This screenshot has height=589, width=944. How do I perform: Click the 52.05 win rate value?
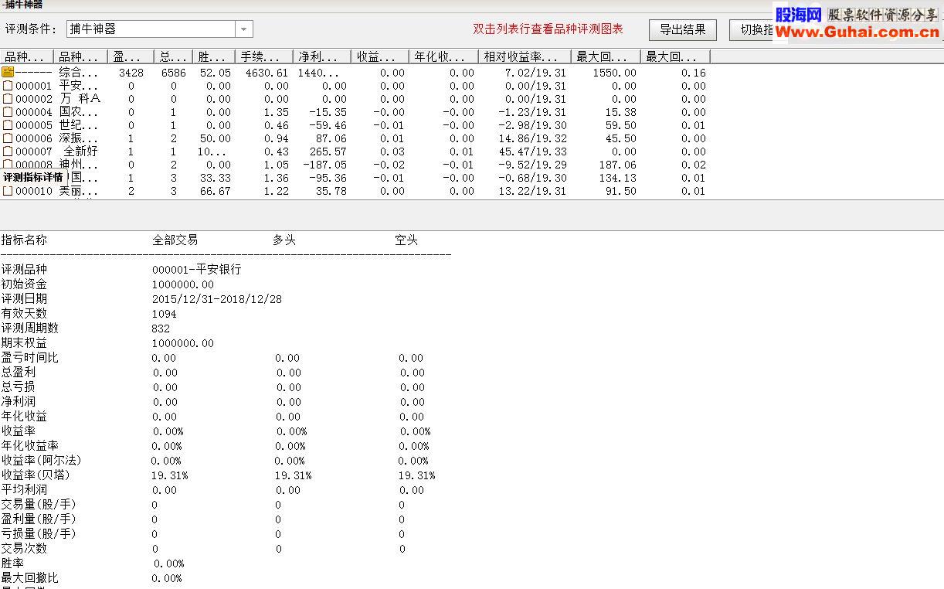click(215, 73)
